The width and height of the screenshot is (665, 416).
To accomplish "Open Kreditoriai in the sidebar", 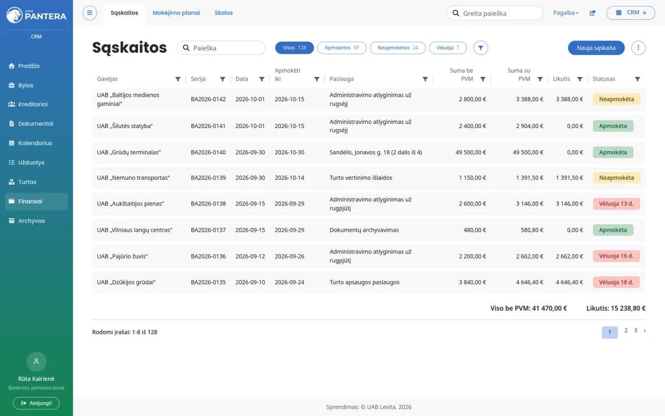I will point(37,104).
